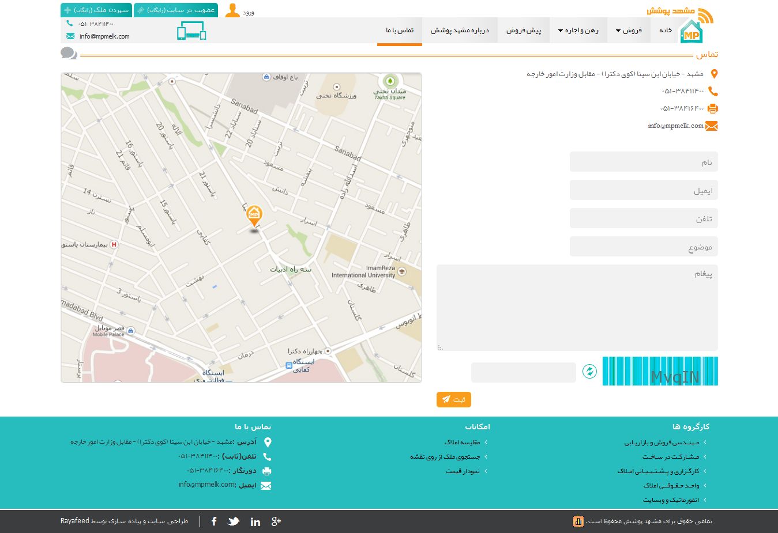Open the Facebook page from footer
This screenshot has height=533, width=778.
[214, 521]
